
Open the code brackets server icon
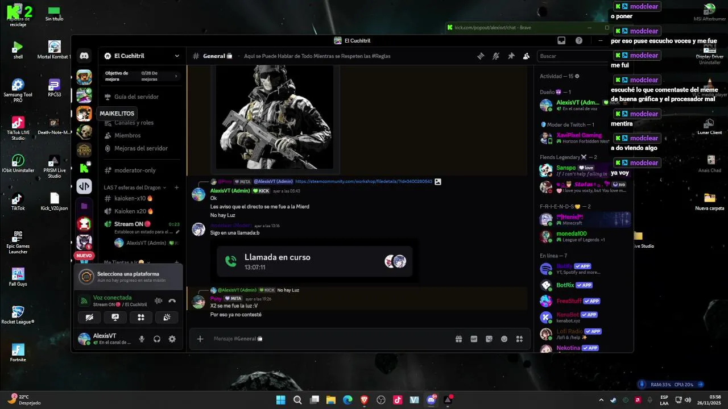pos(84,186)
